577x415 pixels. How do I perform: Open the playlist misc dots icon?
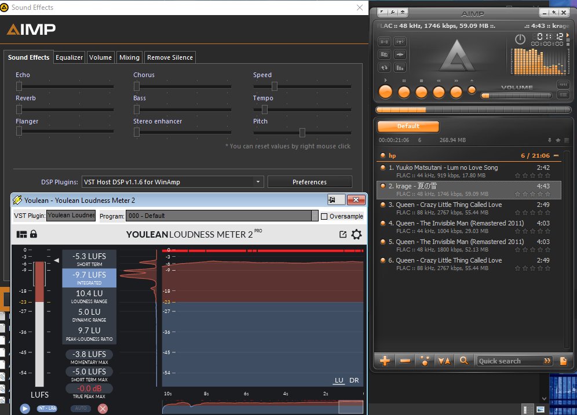point(425,361)
